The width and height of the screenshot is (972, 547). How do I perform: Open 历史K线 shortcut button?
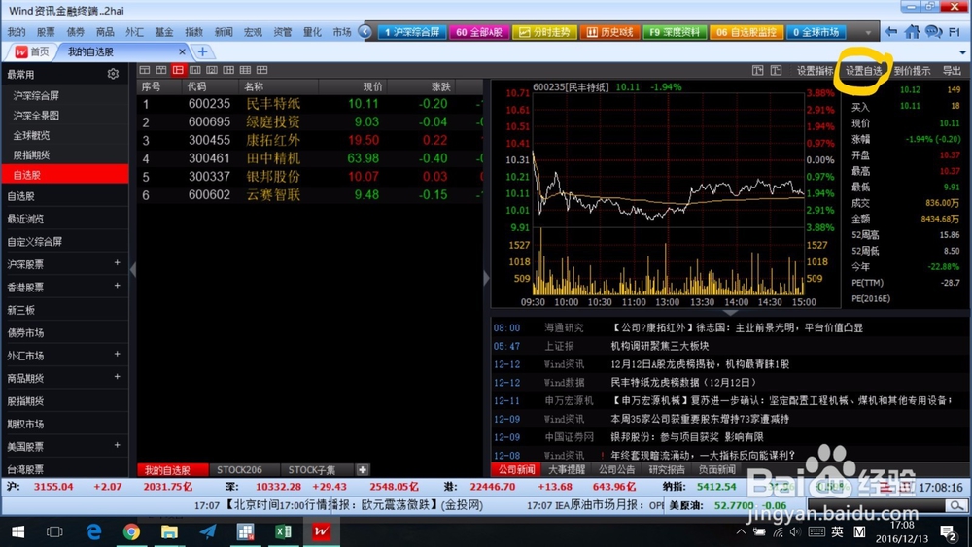tap(610, 32)
